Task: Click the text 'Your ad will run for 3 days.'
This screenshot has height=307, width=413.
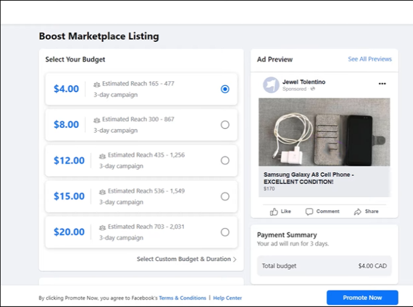Action: pyautogui.click(x=293, y=244)
